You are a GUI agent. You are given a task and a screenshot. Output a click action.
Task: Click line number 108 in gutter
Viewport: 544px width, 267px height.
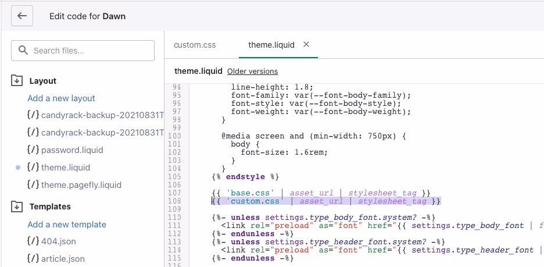(x=174, y=201)
